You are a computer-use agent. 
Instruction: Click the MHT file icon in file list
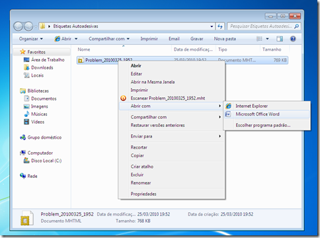pyautogui.click(x=81, y=60)
